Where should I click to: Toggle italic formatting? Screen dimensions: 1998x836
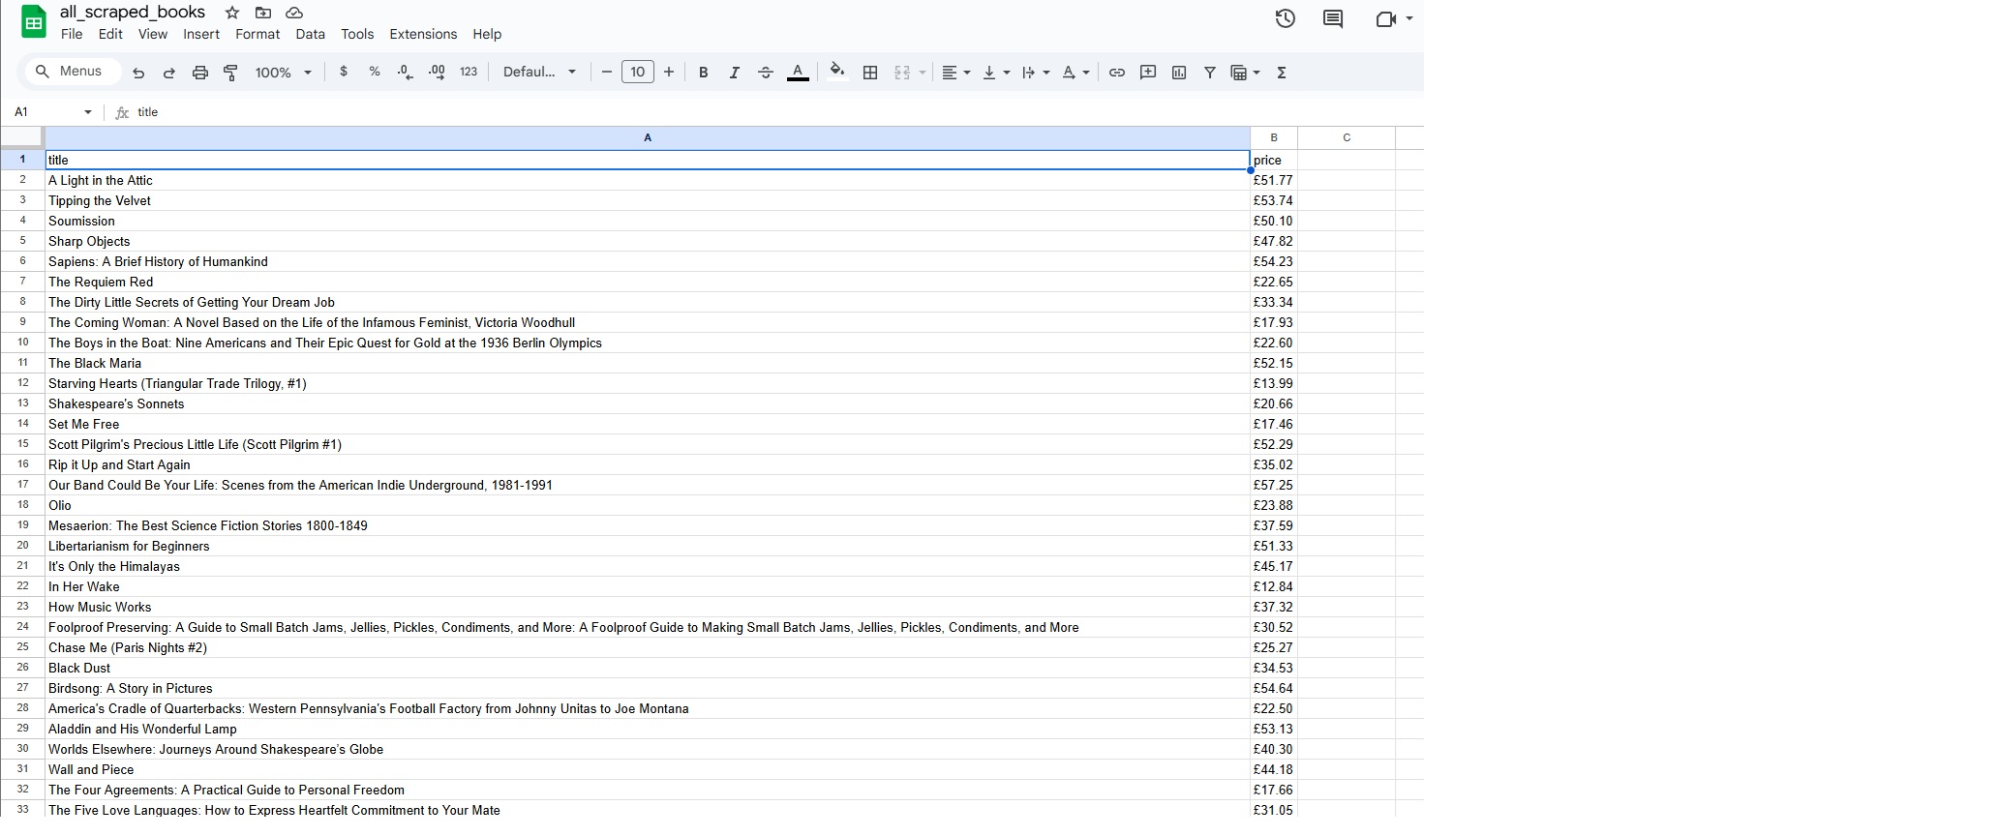point(735,73)
